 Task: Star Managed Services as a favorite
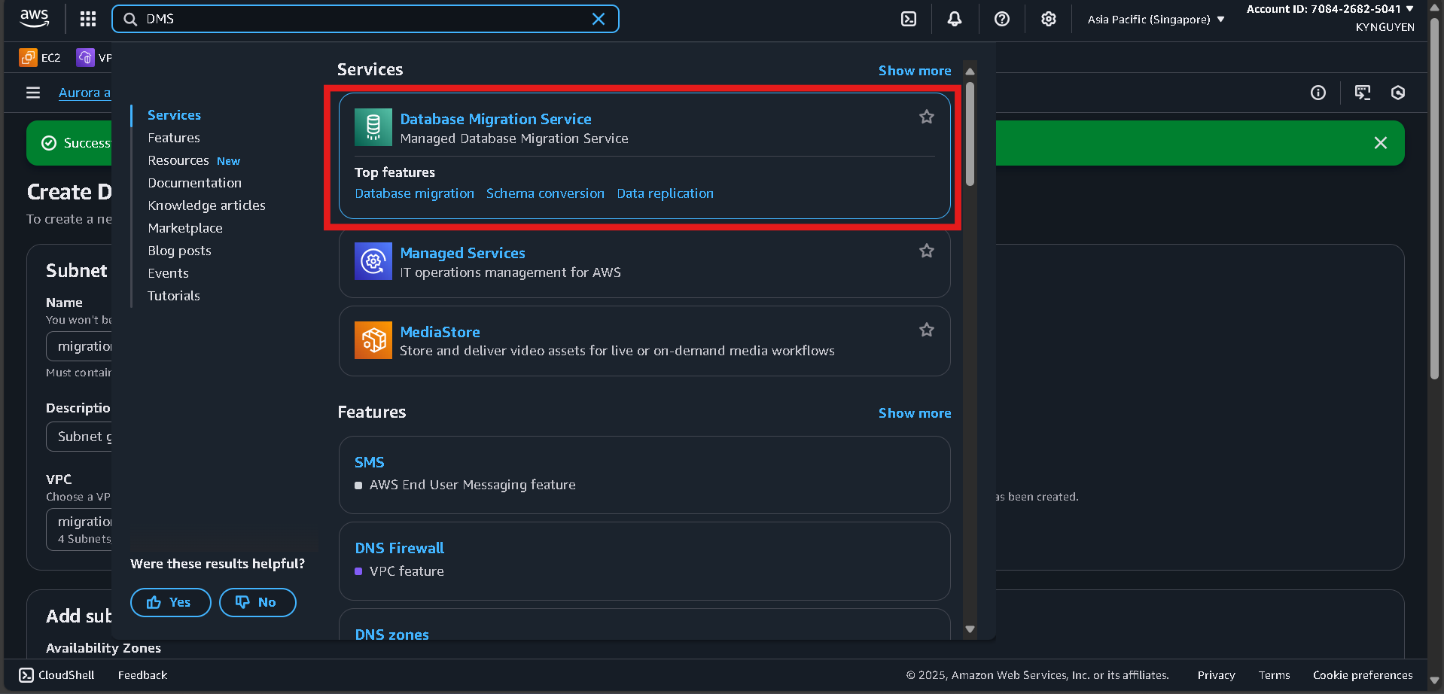point(926,251)
